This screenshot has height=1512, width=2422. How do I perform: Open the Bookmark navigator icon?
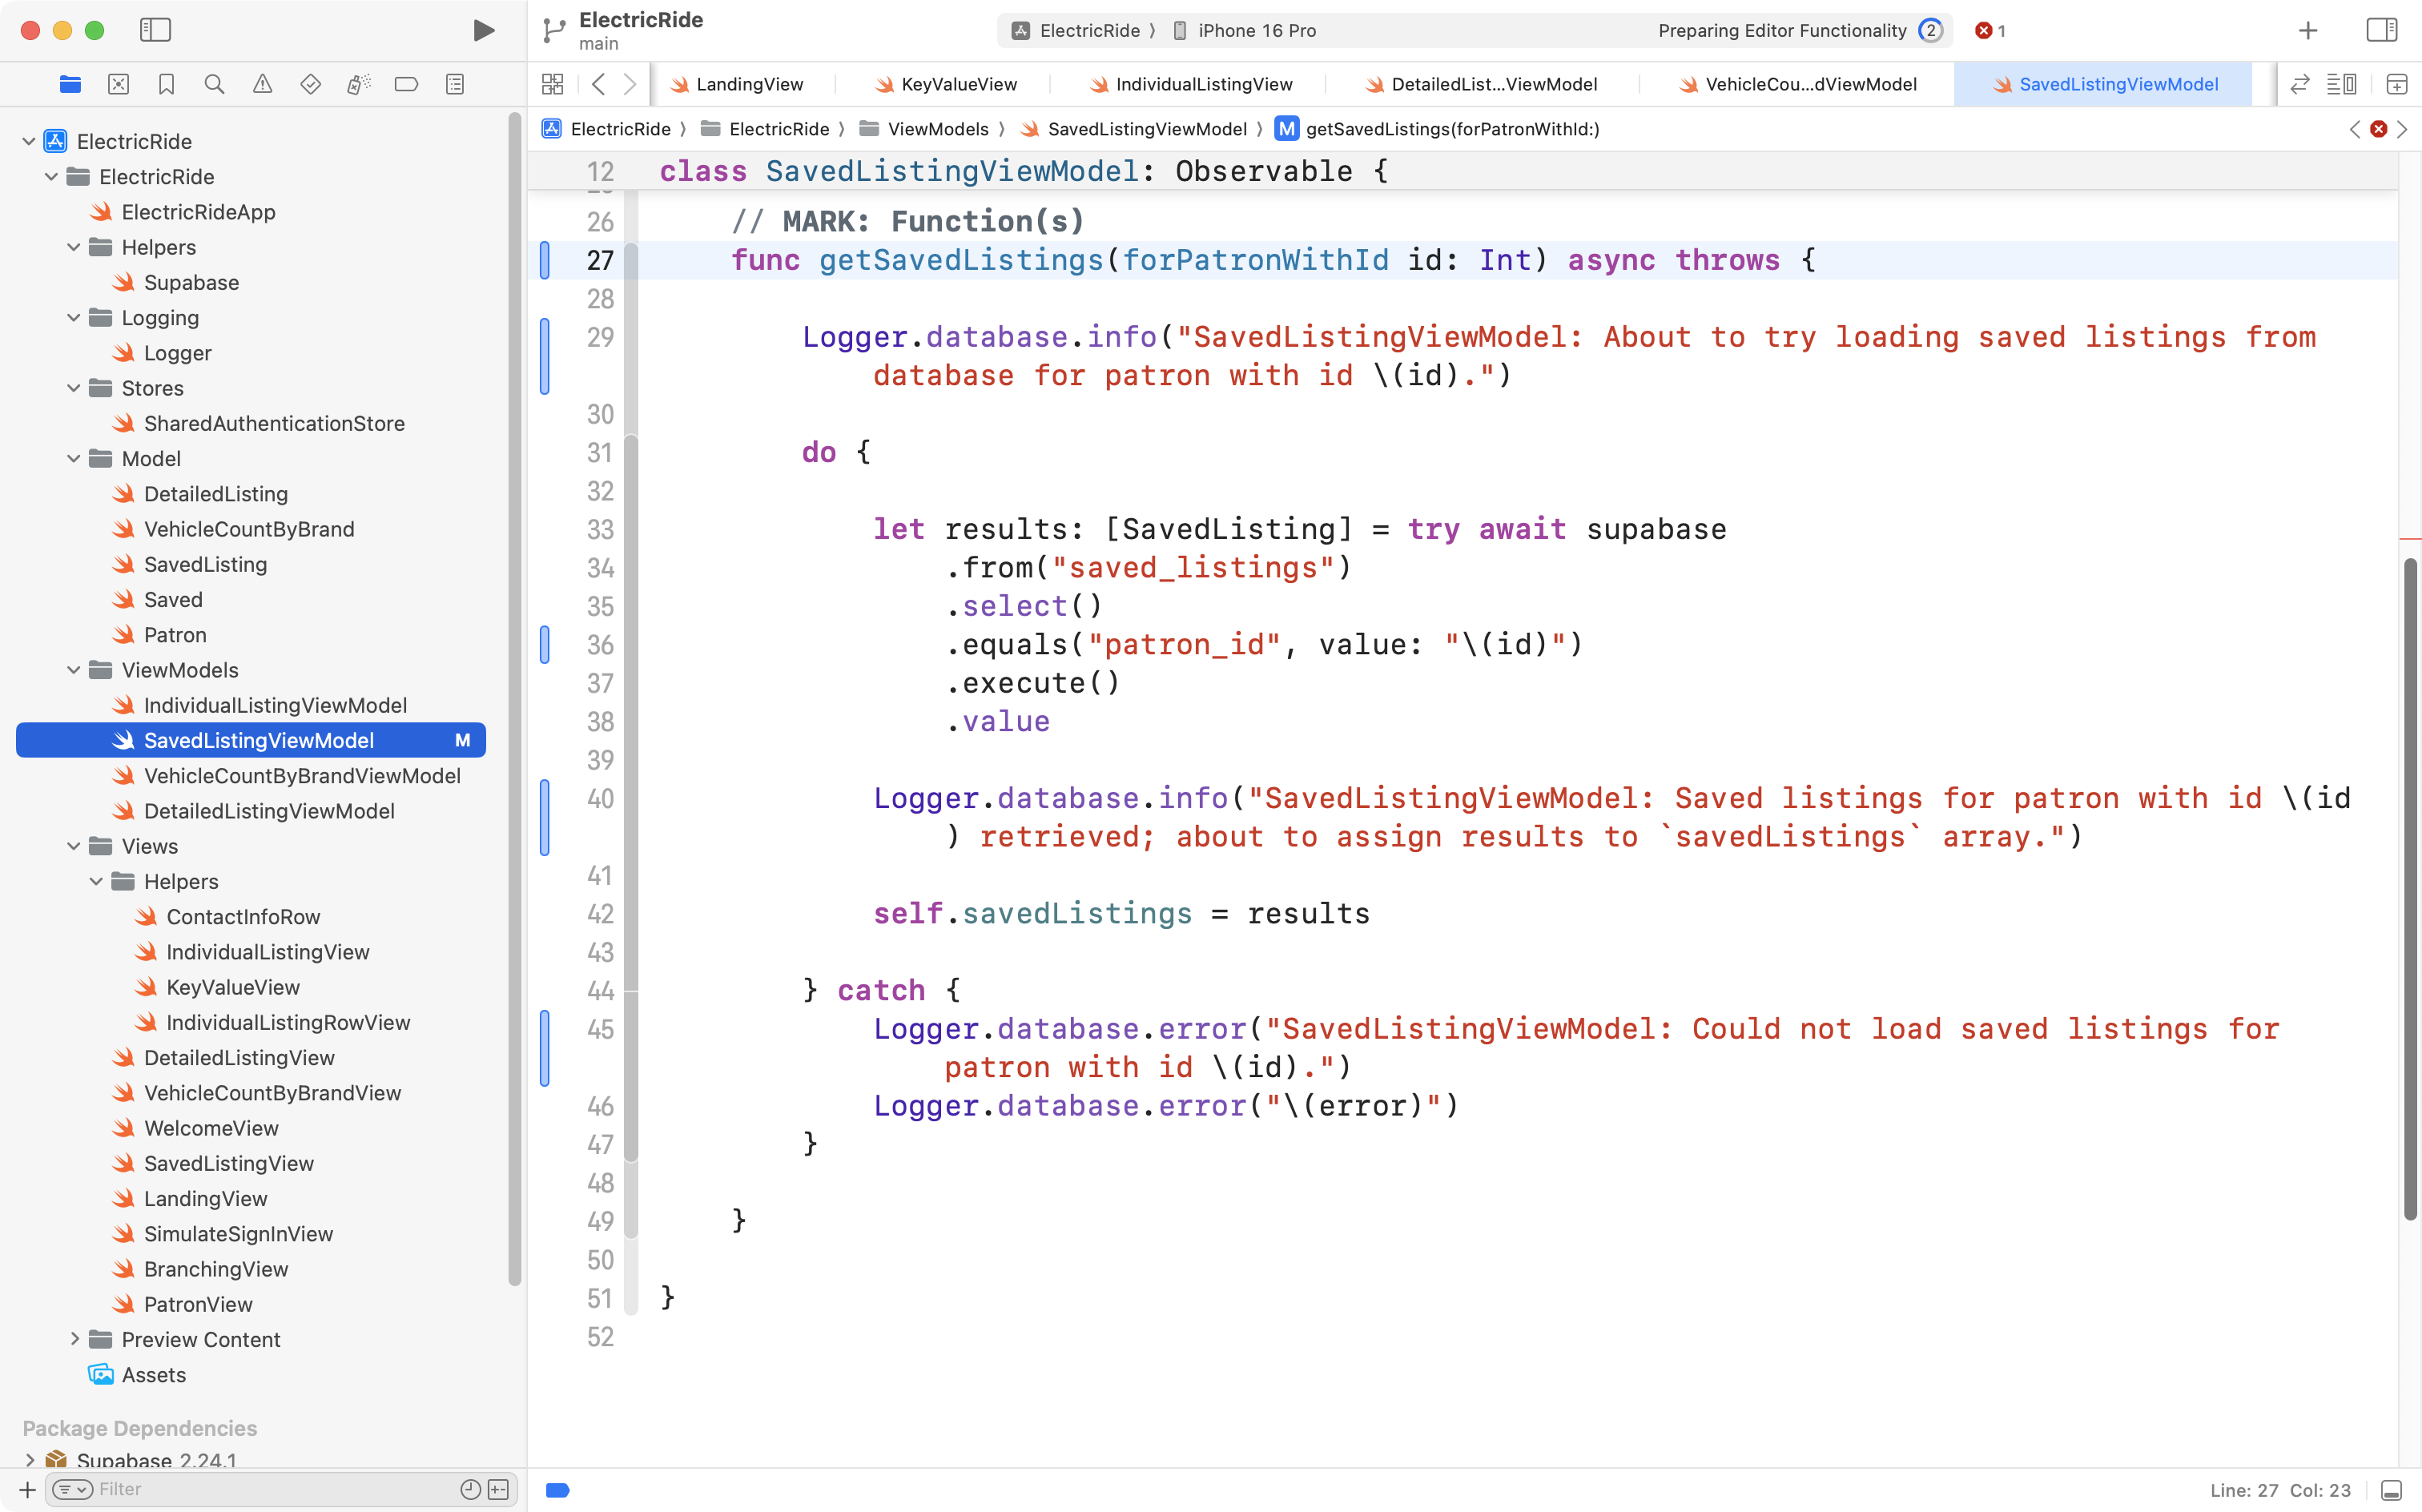point(167,84)
